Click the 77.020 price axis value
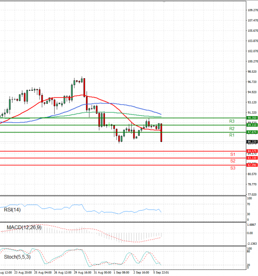 point(252,194)
